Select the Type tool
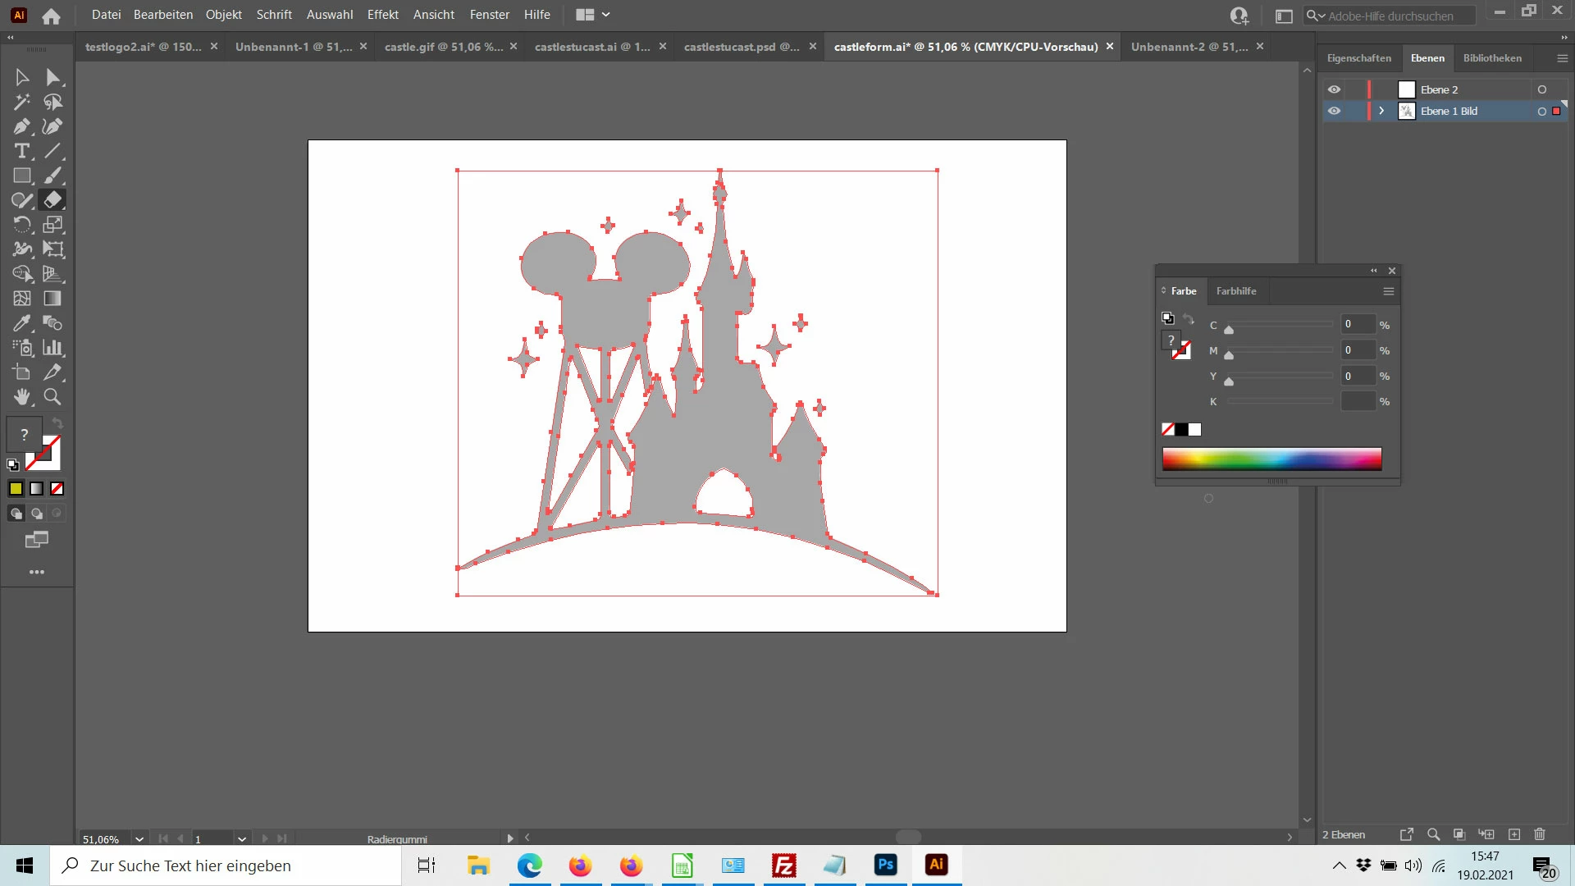Viewport: 1575px width, 886px height. 22,151
